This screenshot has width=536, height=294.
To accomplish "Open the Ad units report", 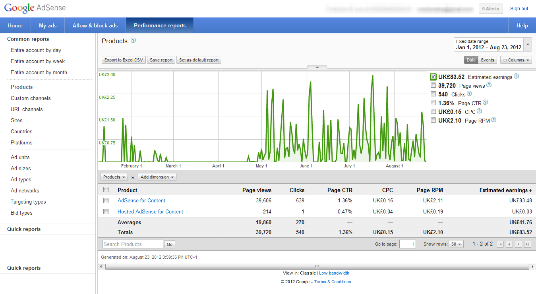I will coord(20,158).
